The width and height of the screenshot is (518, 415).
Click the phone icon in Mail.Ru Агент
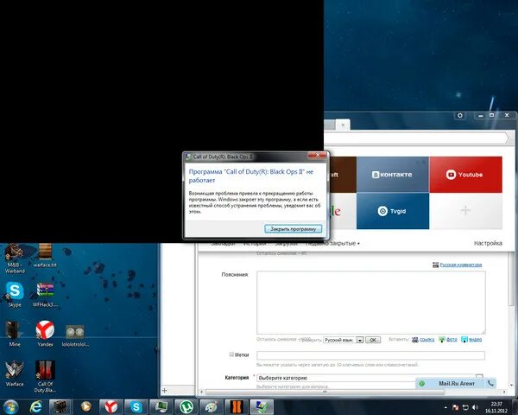(490, 383)
